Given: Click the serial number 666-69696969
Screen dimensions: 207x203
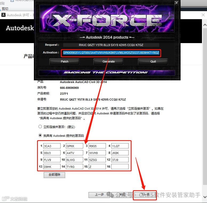Looking at the screenshot, I should tap(69, 88).
